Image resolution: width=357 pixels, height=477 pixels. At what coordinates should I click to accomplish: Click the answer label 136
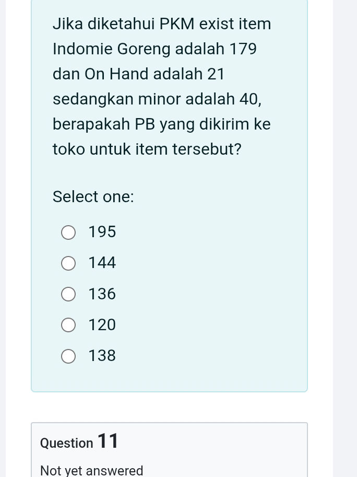click(102, 294)
